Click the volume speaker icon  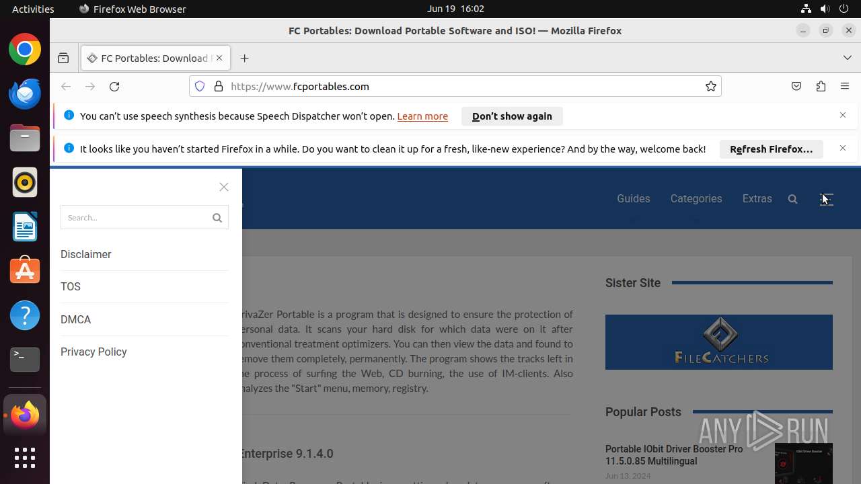(x=825, y=9)
